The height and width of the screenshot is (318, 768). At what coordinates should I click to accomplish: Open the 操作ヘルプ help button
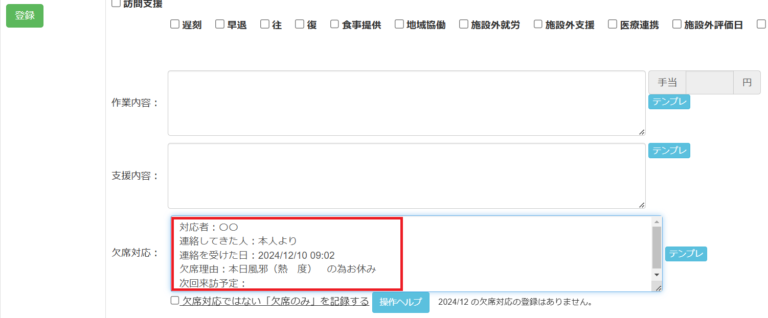(x=400, y=302)
